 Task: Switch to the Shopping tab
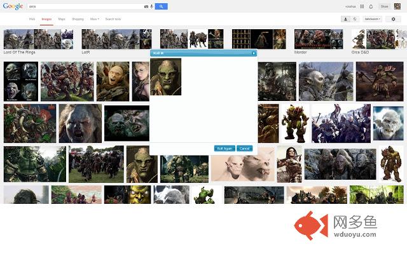[78, 19]
